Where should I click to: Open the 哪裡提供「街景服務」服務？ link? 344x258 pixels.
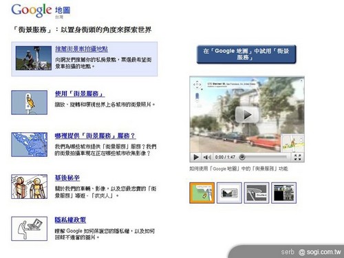click(95, 136)
